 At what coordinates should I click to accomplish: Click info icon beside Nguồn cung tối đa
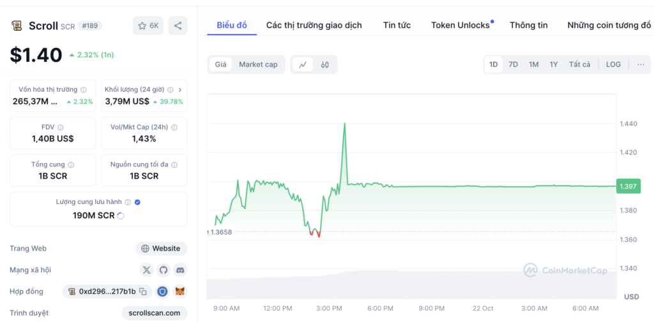[x=174, y=165]
